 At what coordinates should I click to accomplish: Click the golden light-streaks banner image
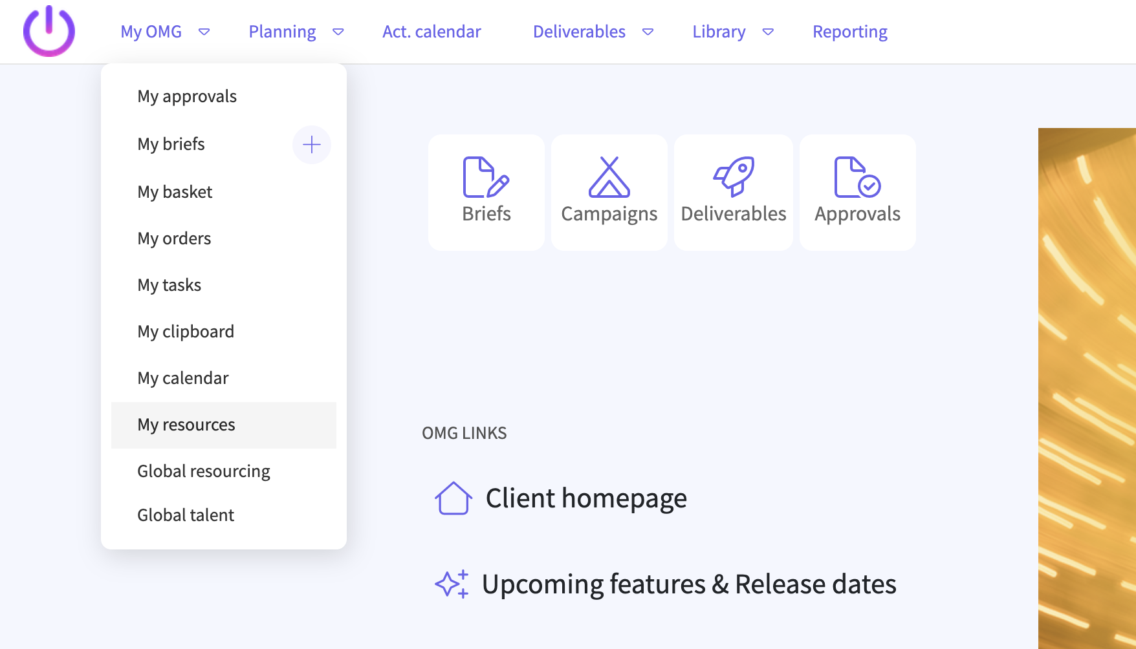click(1087, 388)
